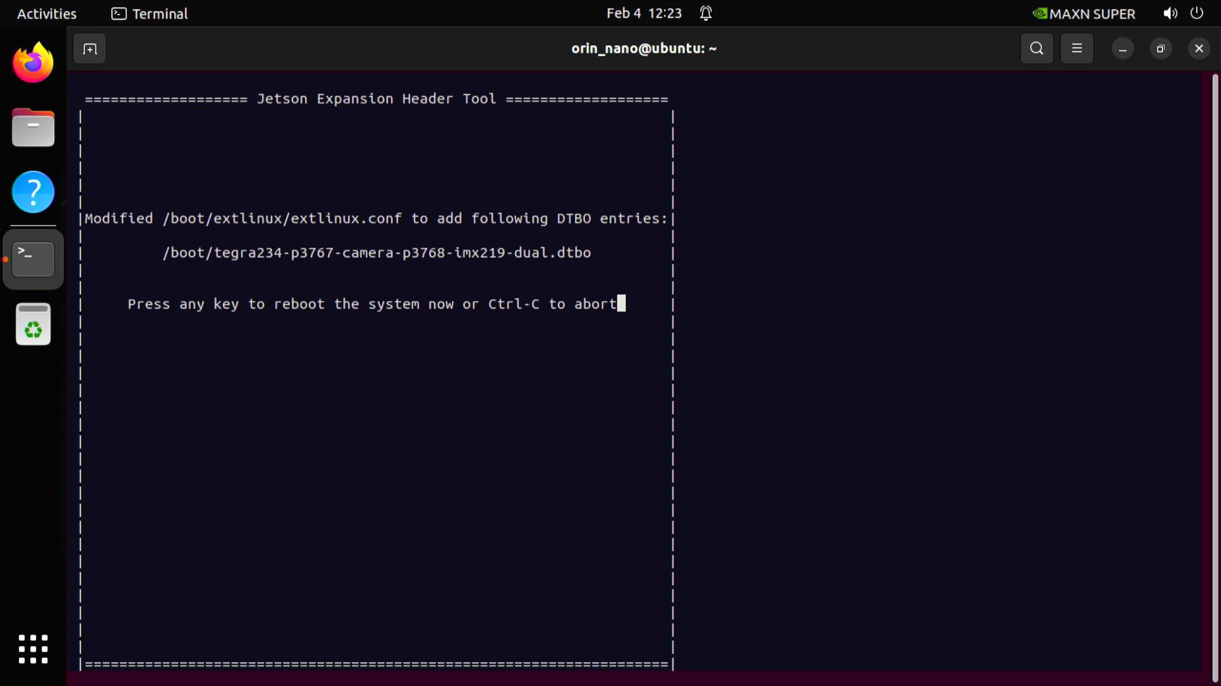This screenshot has width=1221, height=686.
Task: Open the terminal hamburger menu
Action: (1077, 48)
